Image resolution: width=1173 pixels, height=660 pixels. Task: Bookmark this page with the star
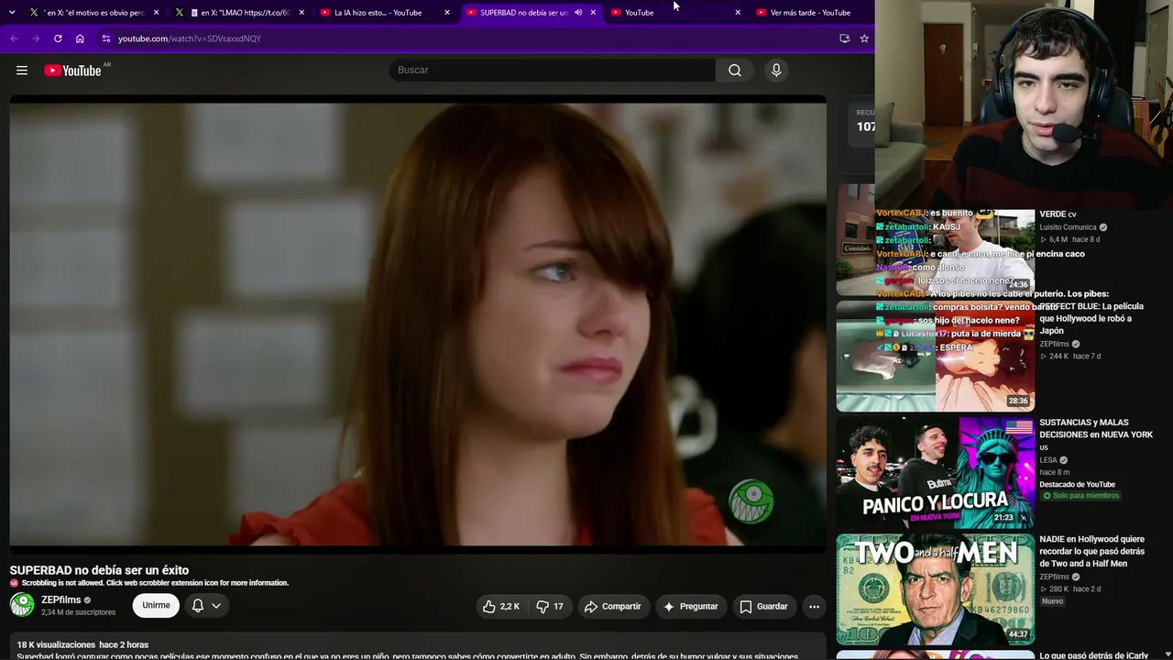[864, 38]
